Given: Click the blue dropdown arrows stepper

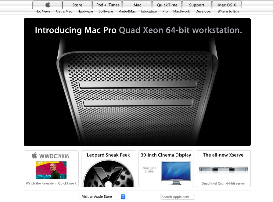Looking at the screenshot, I should click(123, 197).
